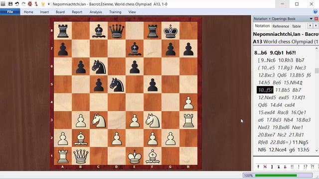
Task: Switch to the Insert ribbon tab
Action: click(x=44, y=12)
